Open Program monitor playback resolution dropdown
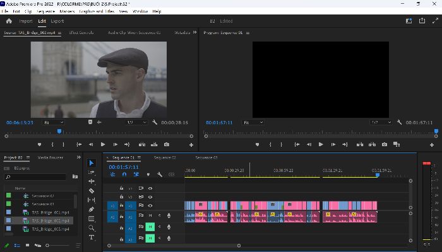The image size is (442, 252). click(x=381, y=123)
